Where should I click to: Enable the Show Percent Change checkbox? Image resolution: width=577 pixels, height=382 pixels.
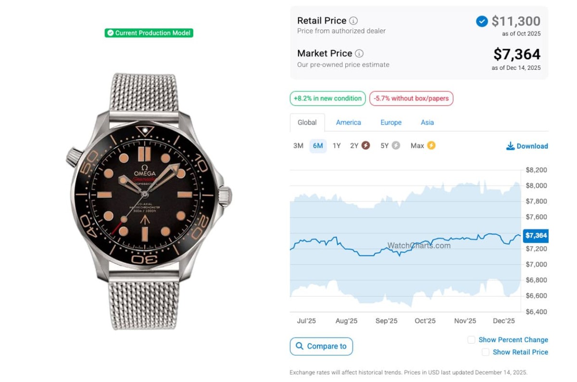[x=471, y=340]
